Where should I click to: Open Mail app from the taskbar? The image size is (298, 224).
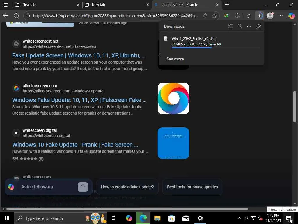[186, 218]
